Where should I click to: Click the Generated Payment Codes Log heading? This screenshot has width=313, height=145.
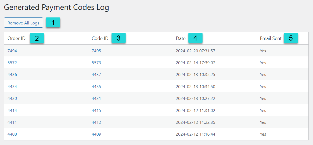click(56, 8)
